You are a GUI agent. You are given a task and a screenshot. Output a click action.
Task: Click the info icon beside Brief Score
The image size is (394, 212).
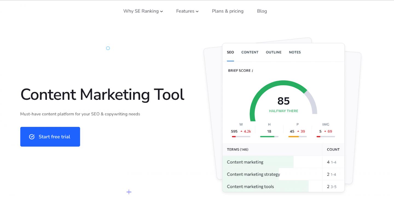pos(252,71)
